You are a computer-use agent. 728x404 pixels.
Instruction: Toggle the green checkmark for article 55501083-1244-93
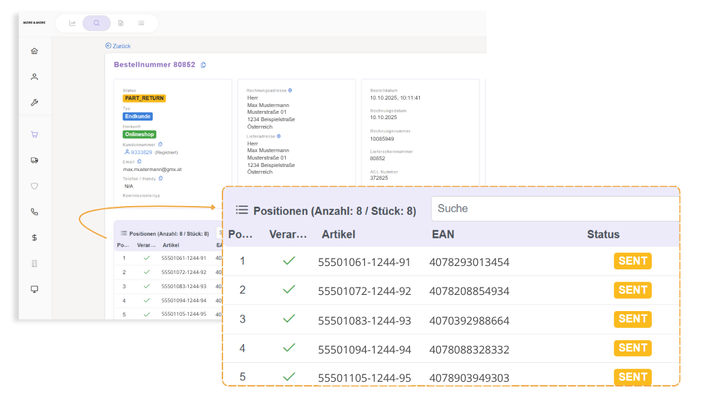pyautogui.click(x=289, y=318)
